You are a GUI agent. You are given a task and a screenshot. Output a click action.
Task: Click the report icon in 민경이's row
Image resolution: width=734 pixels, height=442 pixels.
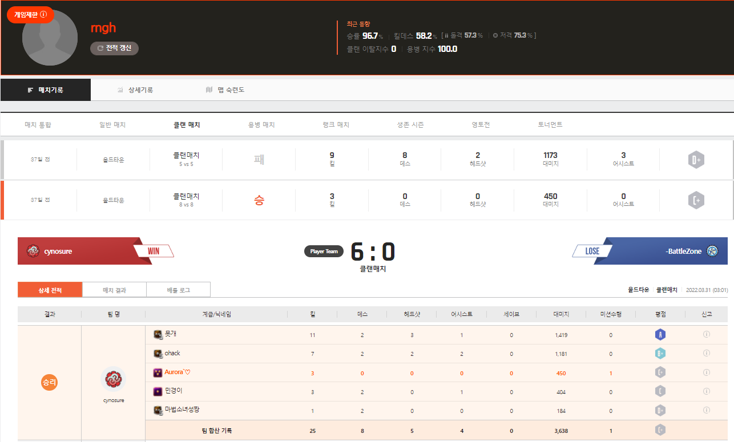706,392
